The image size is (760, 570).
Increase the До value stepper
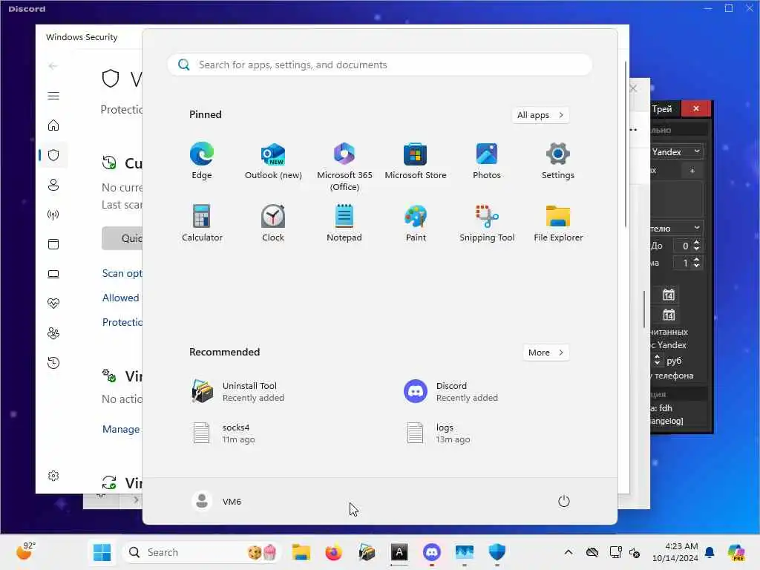point(696,243)
